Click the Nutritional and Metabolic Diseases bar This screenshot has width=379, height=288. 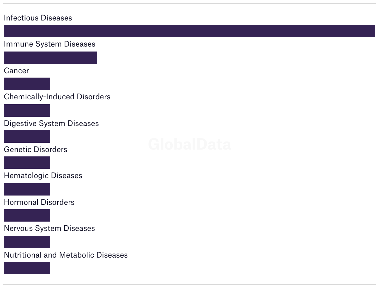tap(27, 268)
